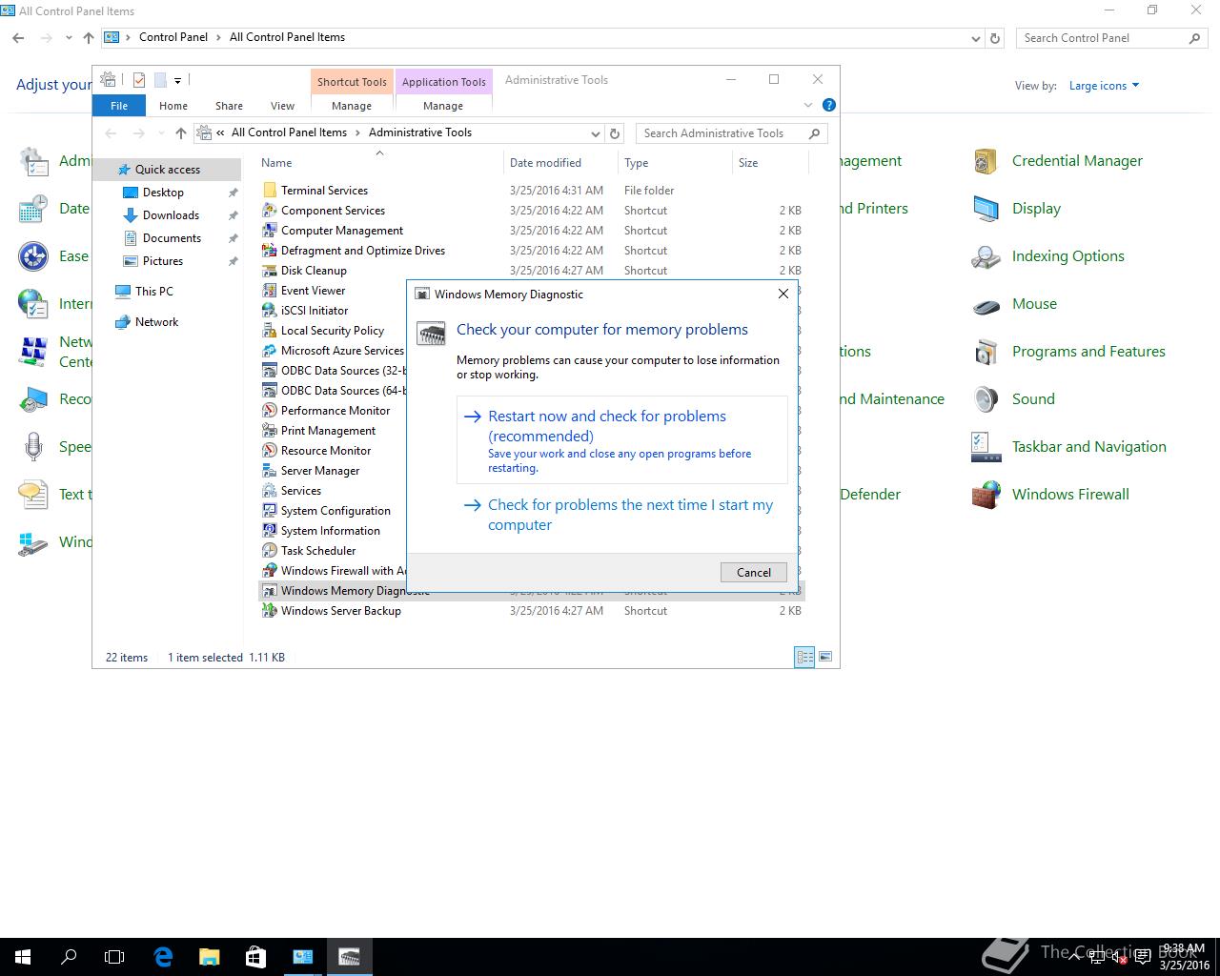
Task: Close the Windows Memory Diagnostic dialog
Action: coord(783,294)
